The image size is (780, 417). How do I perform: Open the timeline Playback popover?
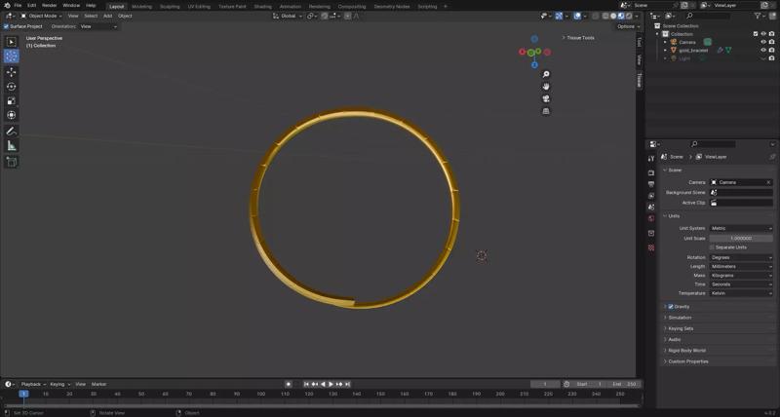coord(33,384)
